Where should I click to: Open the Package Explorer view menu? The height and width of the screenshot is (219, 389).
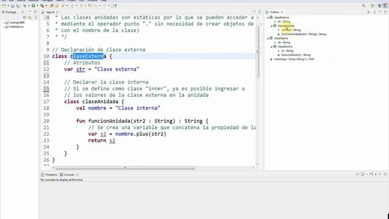point(36,18)
